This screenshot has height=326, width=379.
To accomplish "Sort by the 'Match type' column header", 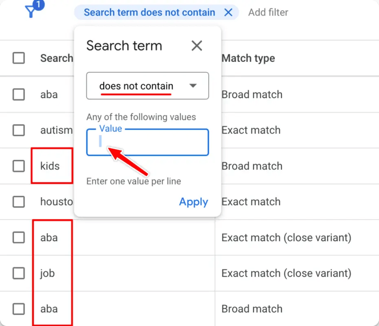I will click(248, 58).
